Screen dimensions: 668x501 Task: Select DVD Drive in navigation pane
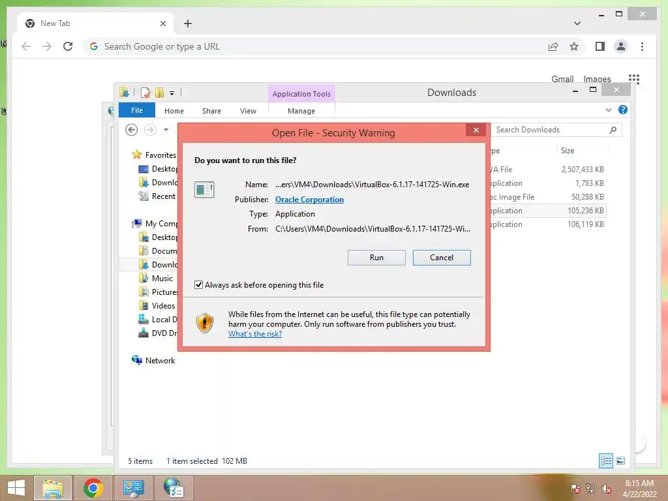pyautogui.click(x=158, y=333)
